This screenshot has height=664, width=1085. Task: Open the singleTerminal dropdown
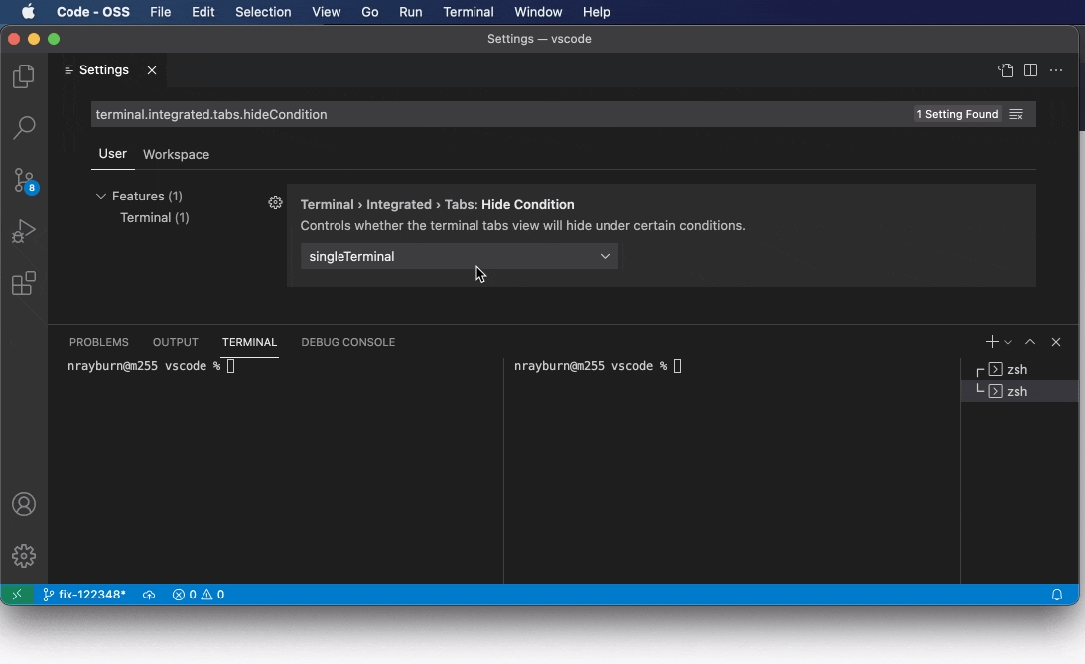point(459,257)
